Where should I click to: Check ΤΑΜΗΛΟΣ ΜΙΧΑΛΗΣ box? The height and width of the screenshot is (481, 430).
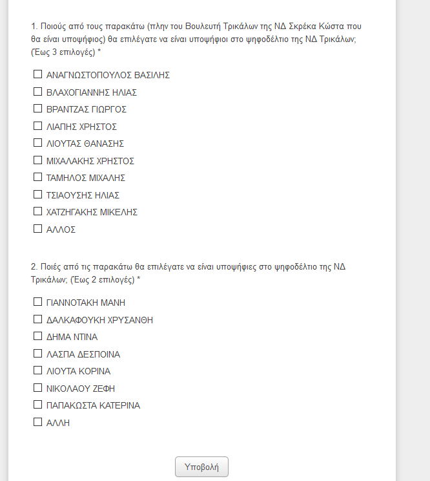tap(37, 178)
